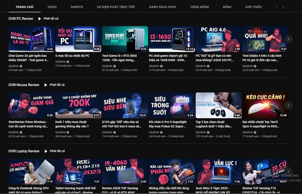This screenshot has height=194, width=302.
Task: Open the HUYỀN THOẠI GIẢM GIÁ thumbnail
Action: tap(31, 105)
